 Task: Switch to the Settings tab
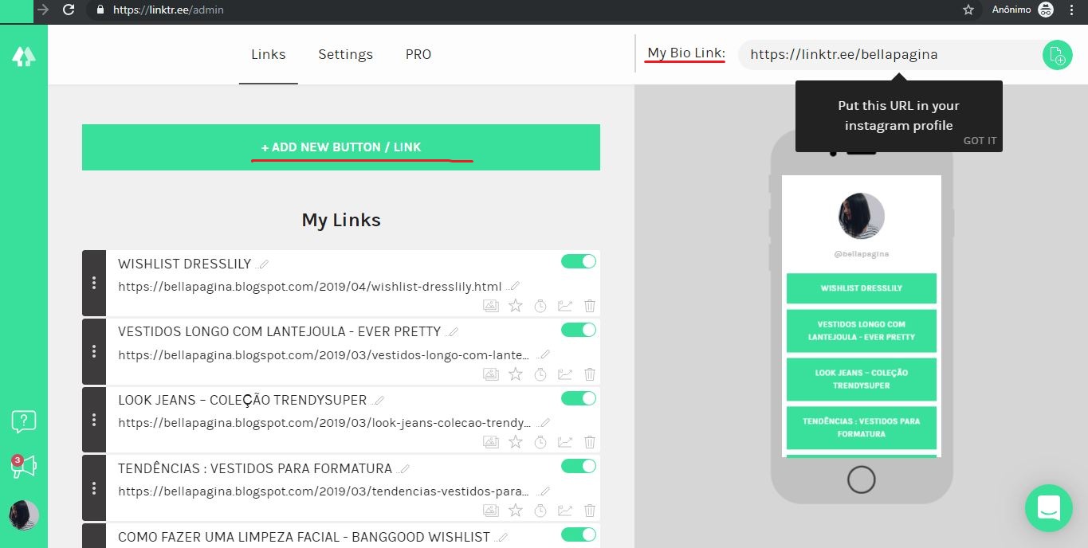point(345,54)
